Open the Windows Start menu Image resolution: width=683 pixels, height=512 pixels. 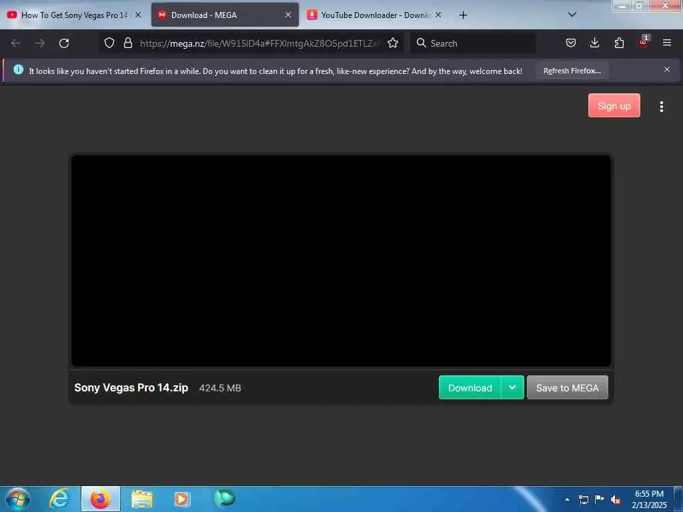(18, 499)
